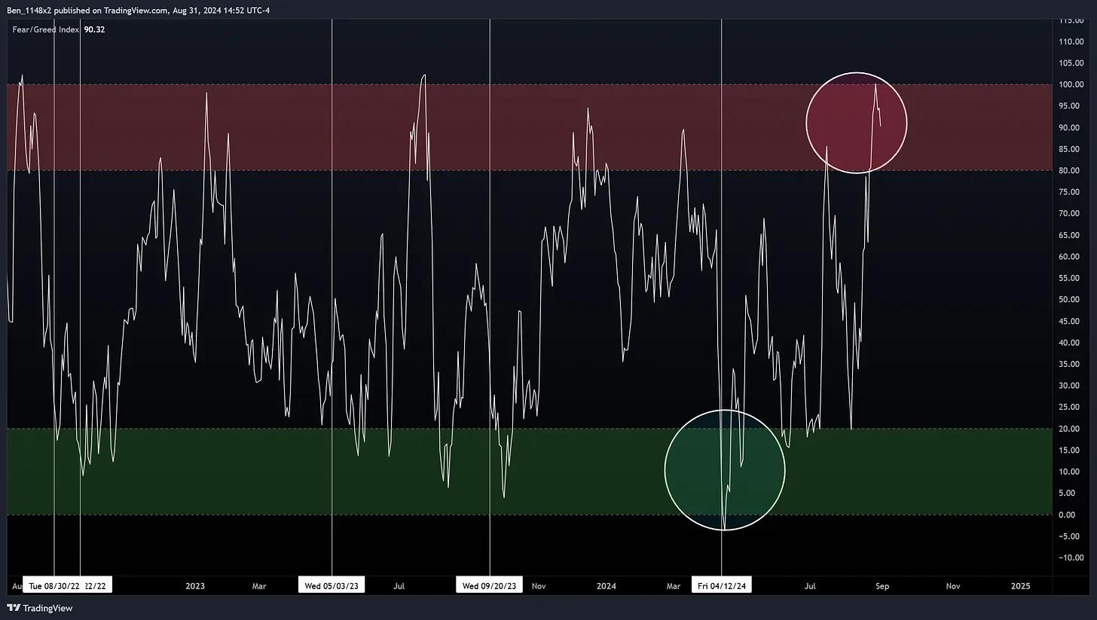1097x620 pixels.
Task: Click the 85.00 price scale label
Action: pos(1071,149)
